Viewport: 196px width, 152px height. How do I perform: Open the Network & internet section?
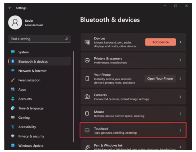pos(32,71)
